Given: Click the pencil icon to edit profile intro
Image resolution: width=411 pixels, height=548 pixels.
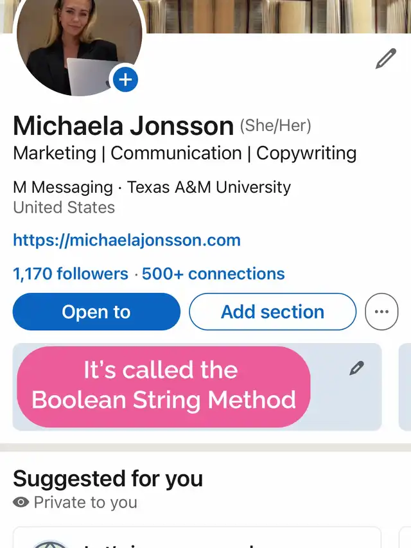Looking at the screenshot, I should [385, 59].
